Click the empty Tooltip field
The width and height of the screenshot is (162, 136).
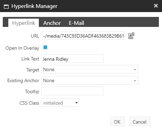click(73, 91)
